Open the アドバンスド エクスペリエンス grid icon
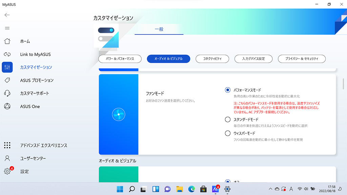The image size is (347, 195). click(x=7, y=145)
